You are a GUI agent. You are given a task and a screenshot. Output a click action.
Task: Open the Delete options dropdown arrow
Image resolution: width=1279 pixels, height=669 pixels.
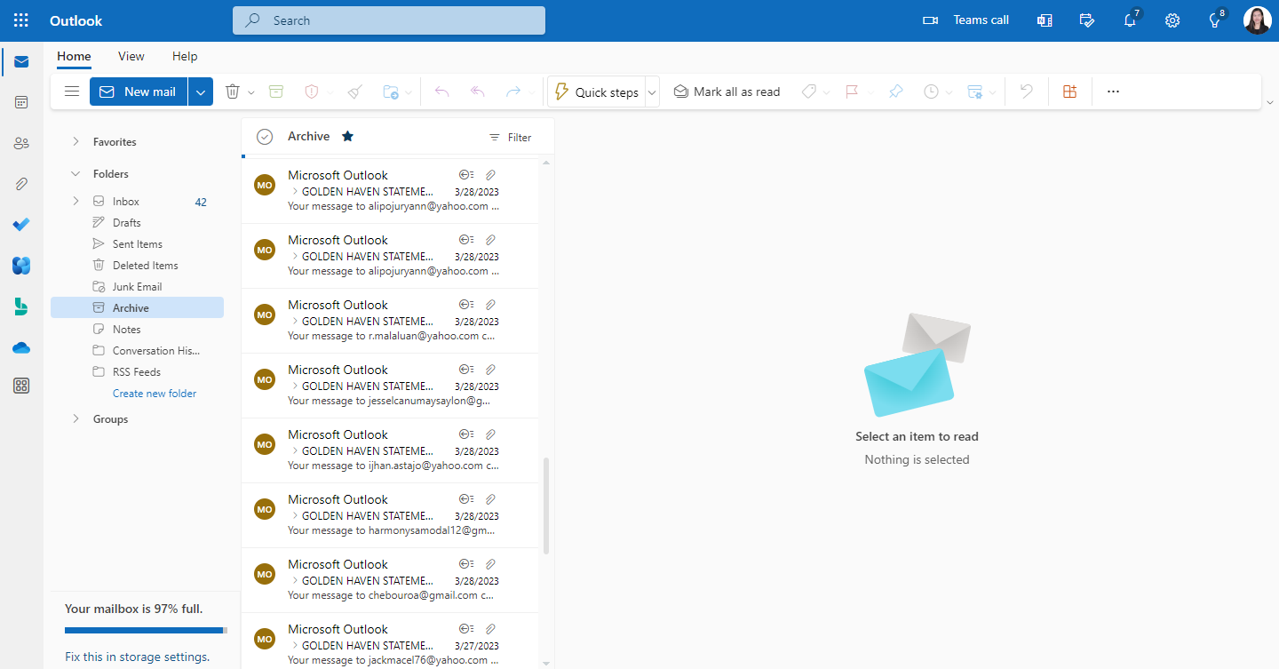[251, 92]
